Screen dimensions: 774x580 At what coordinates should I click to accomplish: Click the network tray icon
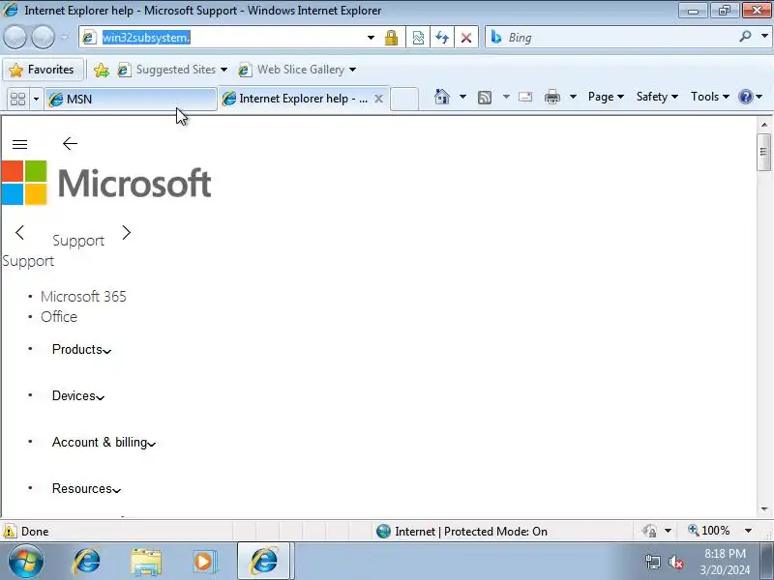[x=652, y=563]
